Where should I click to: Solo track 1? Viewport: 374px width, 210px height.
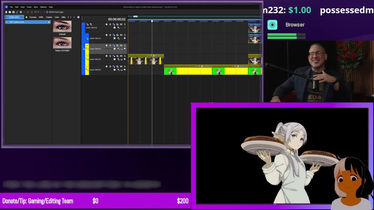pos(125,24)
